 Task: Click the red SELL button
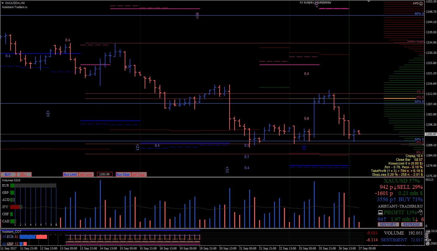(24, 174)
